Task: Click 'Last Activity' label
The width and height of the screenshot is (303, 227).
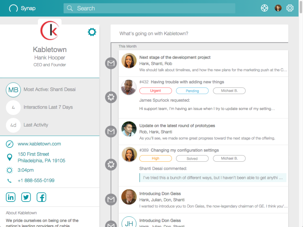Action: click(36, 125)
